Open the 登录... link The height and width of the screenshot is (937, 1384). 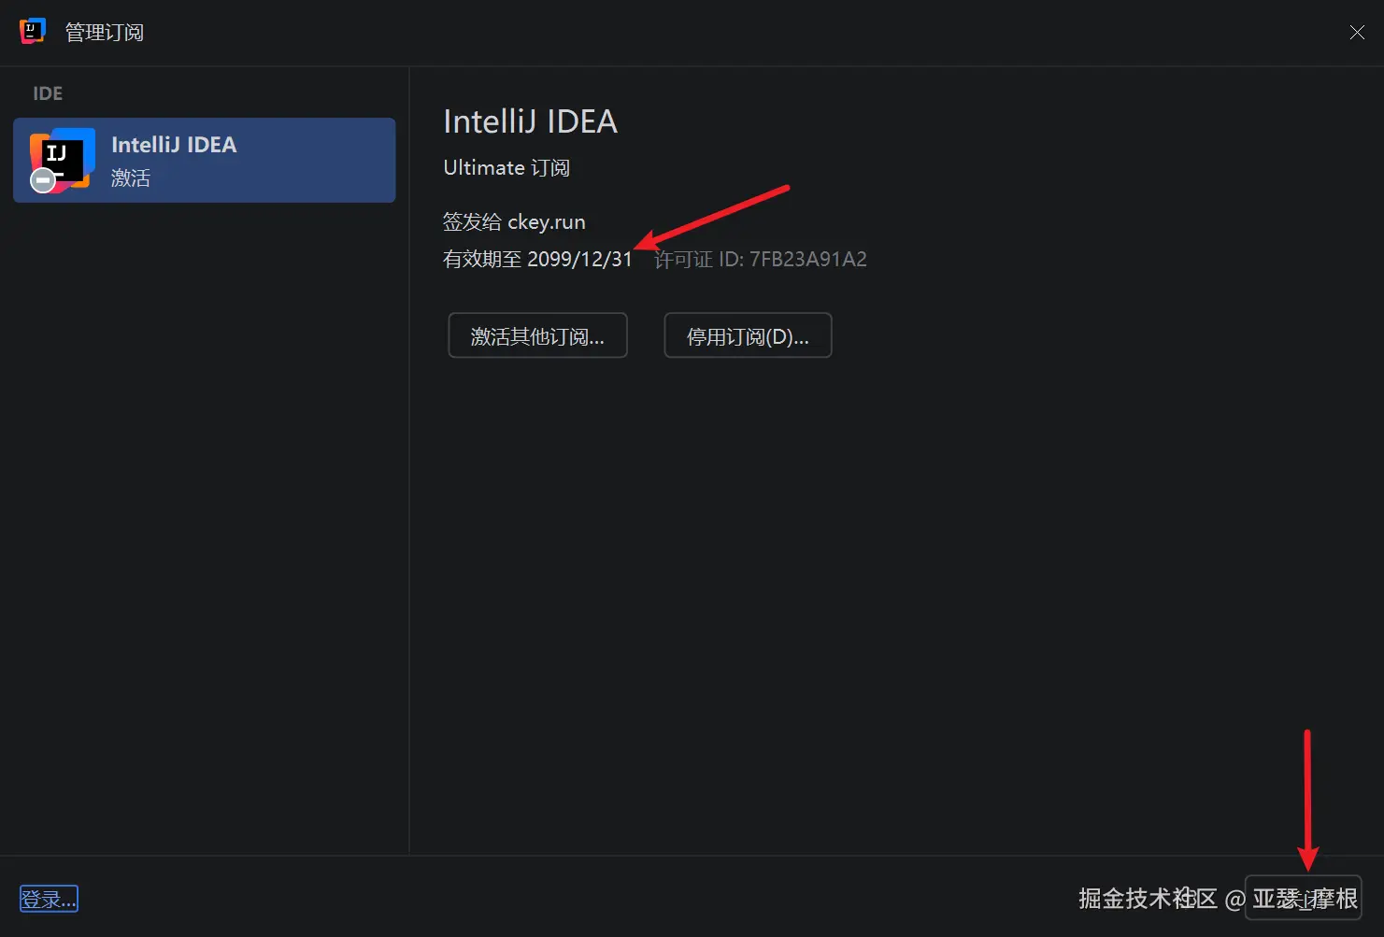tap(49, 899)
